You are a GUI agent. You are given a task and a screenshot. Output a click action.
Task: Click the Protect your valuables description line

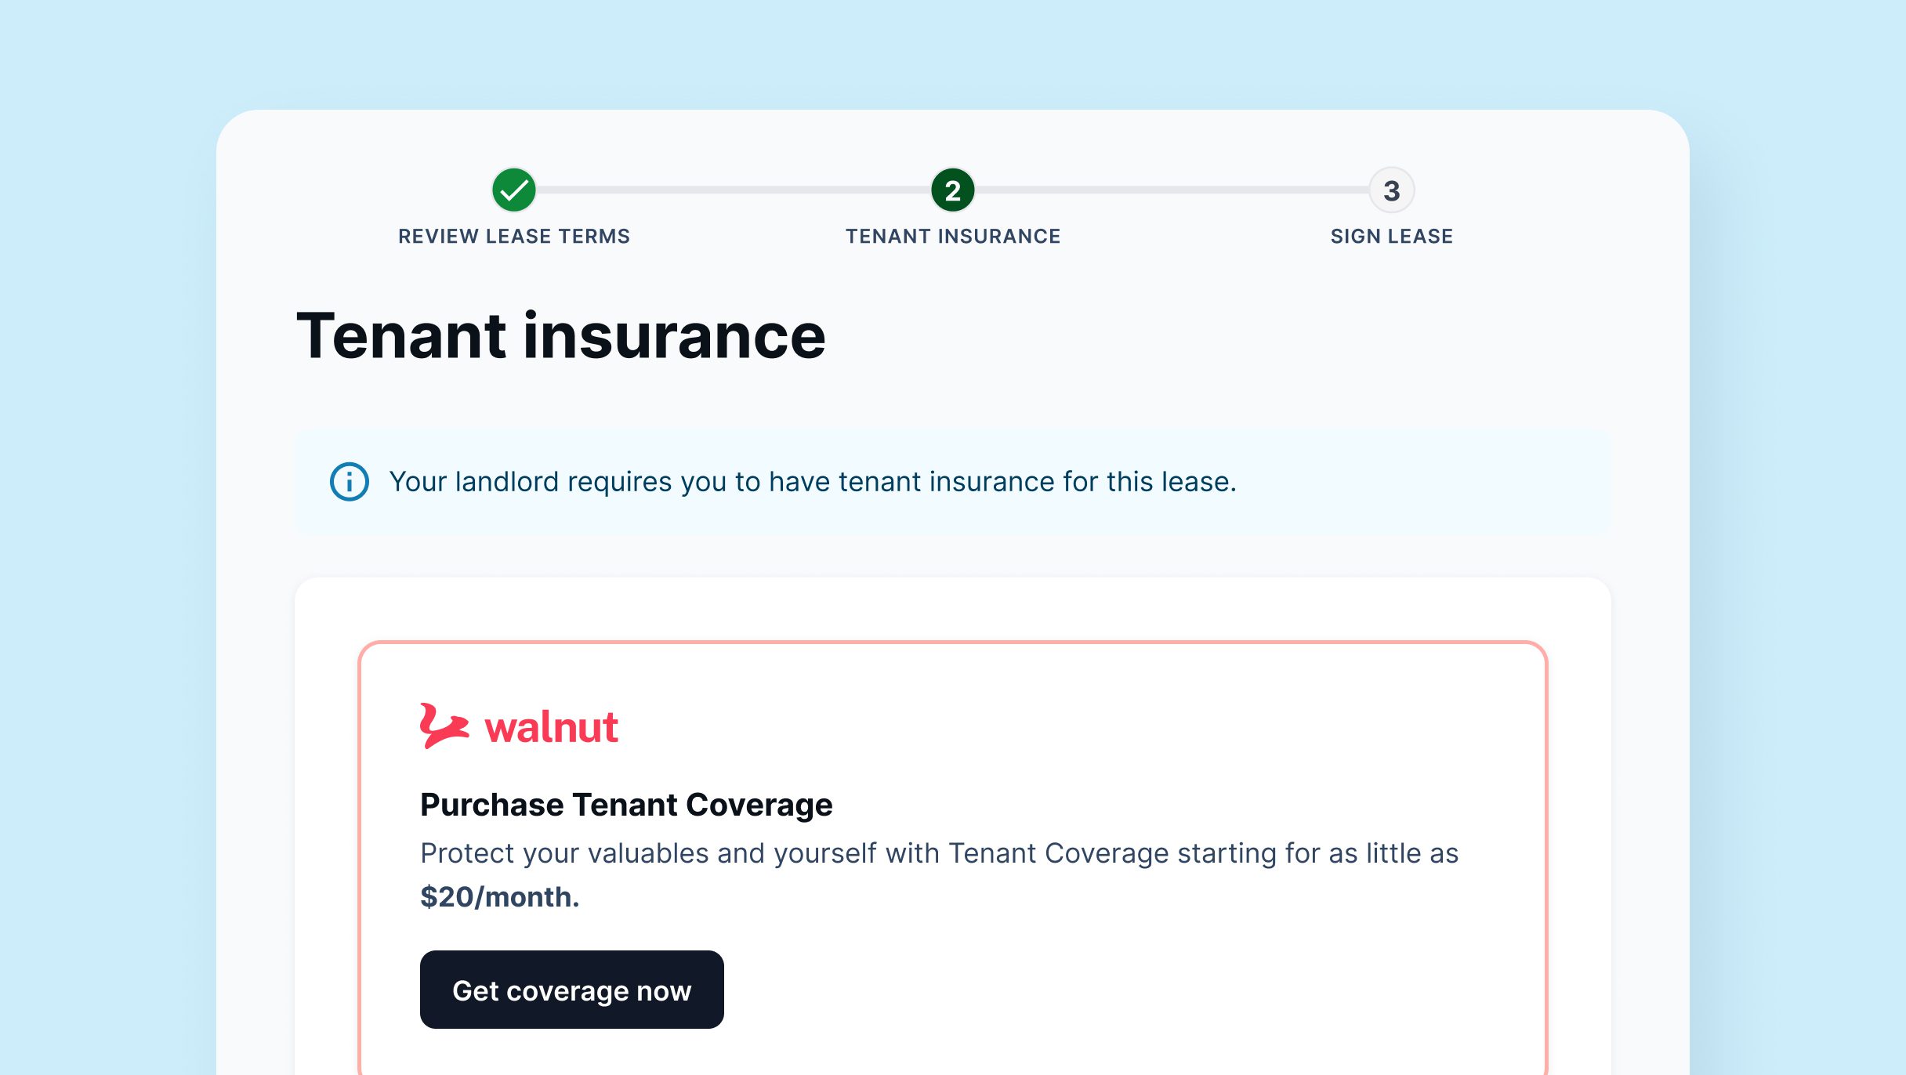coord(939,852)
